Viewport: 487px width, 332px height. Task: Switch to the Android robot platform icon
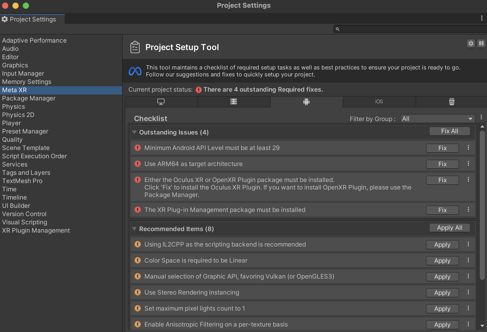coord(306,101)
